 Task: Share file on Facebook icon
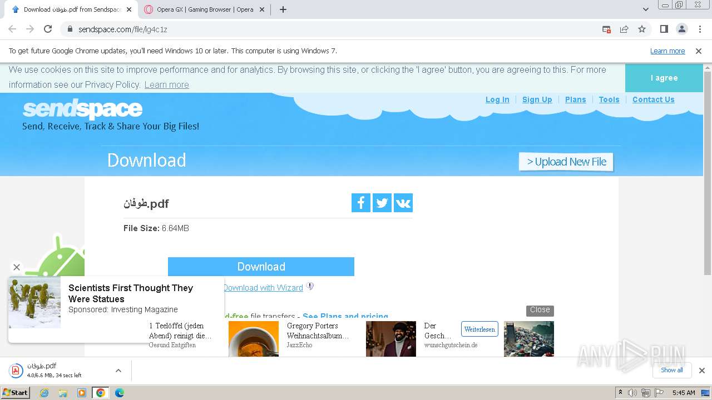pyautogui.click(x=361, y=203)
